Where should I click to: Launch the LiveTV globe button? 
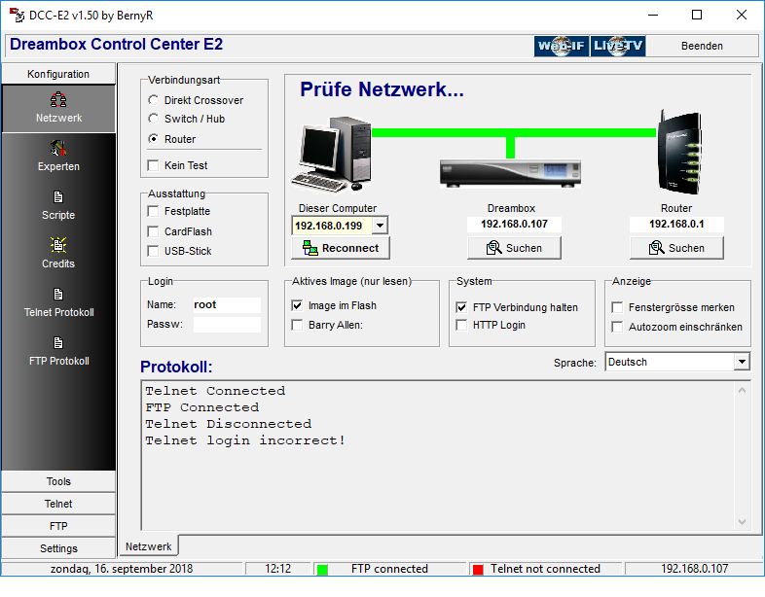tap(618, 46)
